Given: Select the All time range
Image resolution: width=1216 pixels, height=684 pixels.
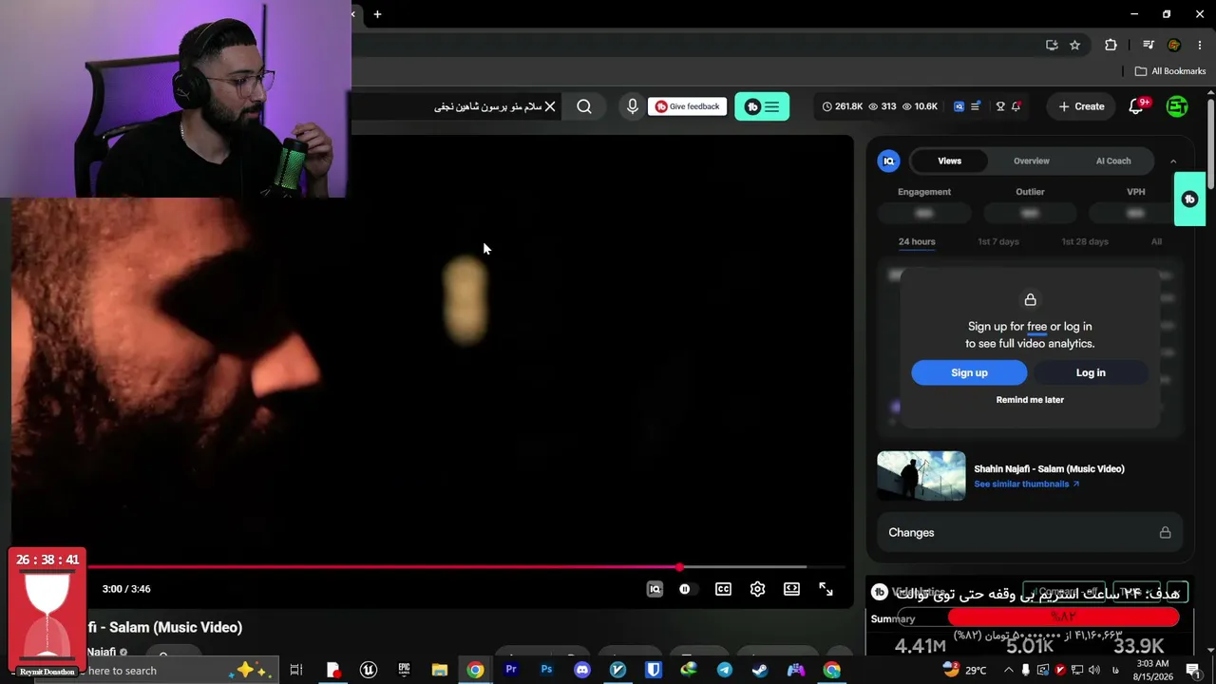Looking at the screenshot, I should [1156, 241].
